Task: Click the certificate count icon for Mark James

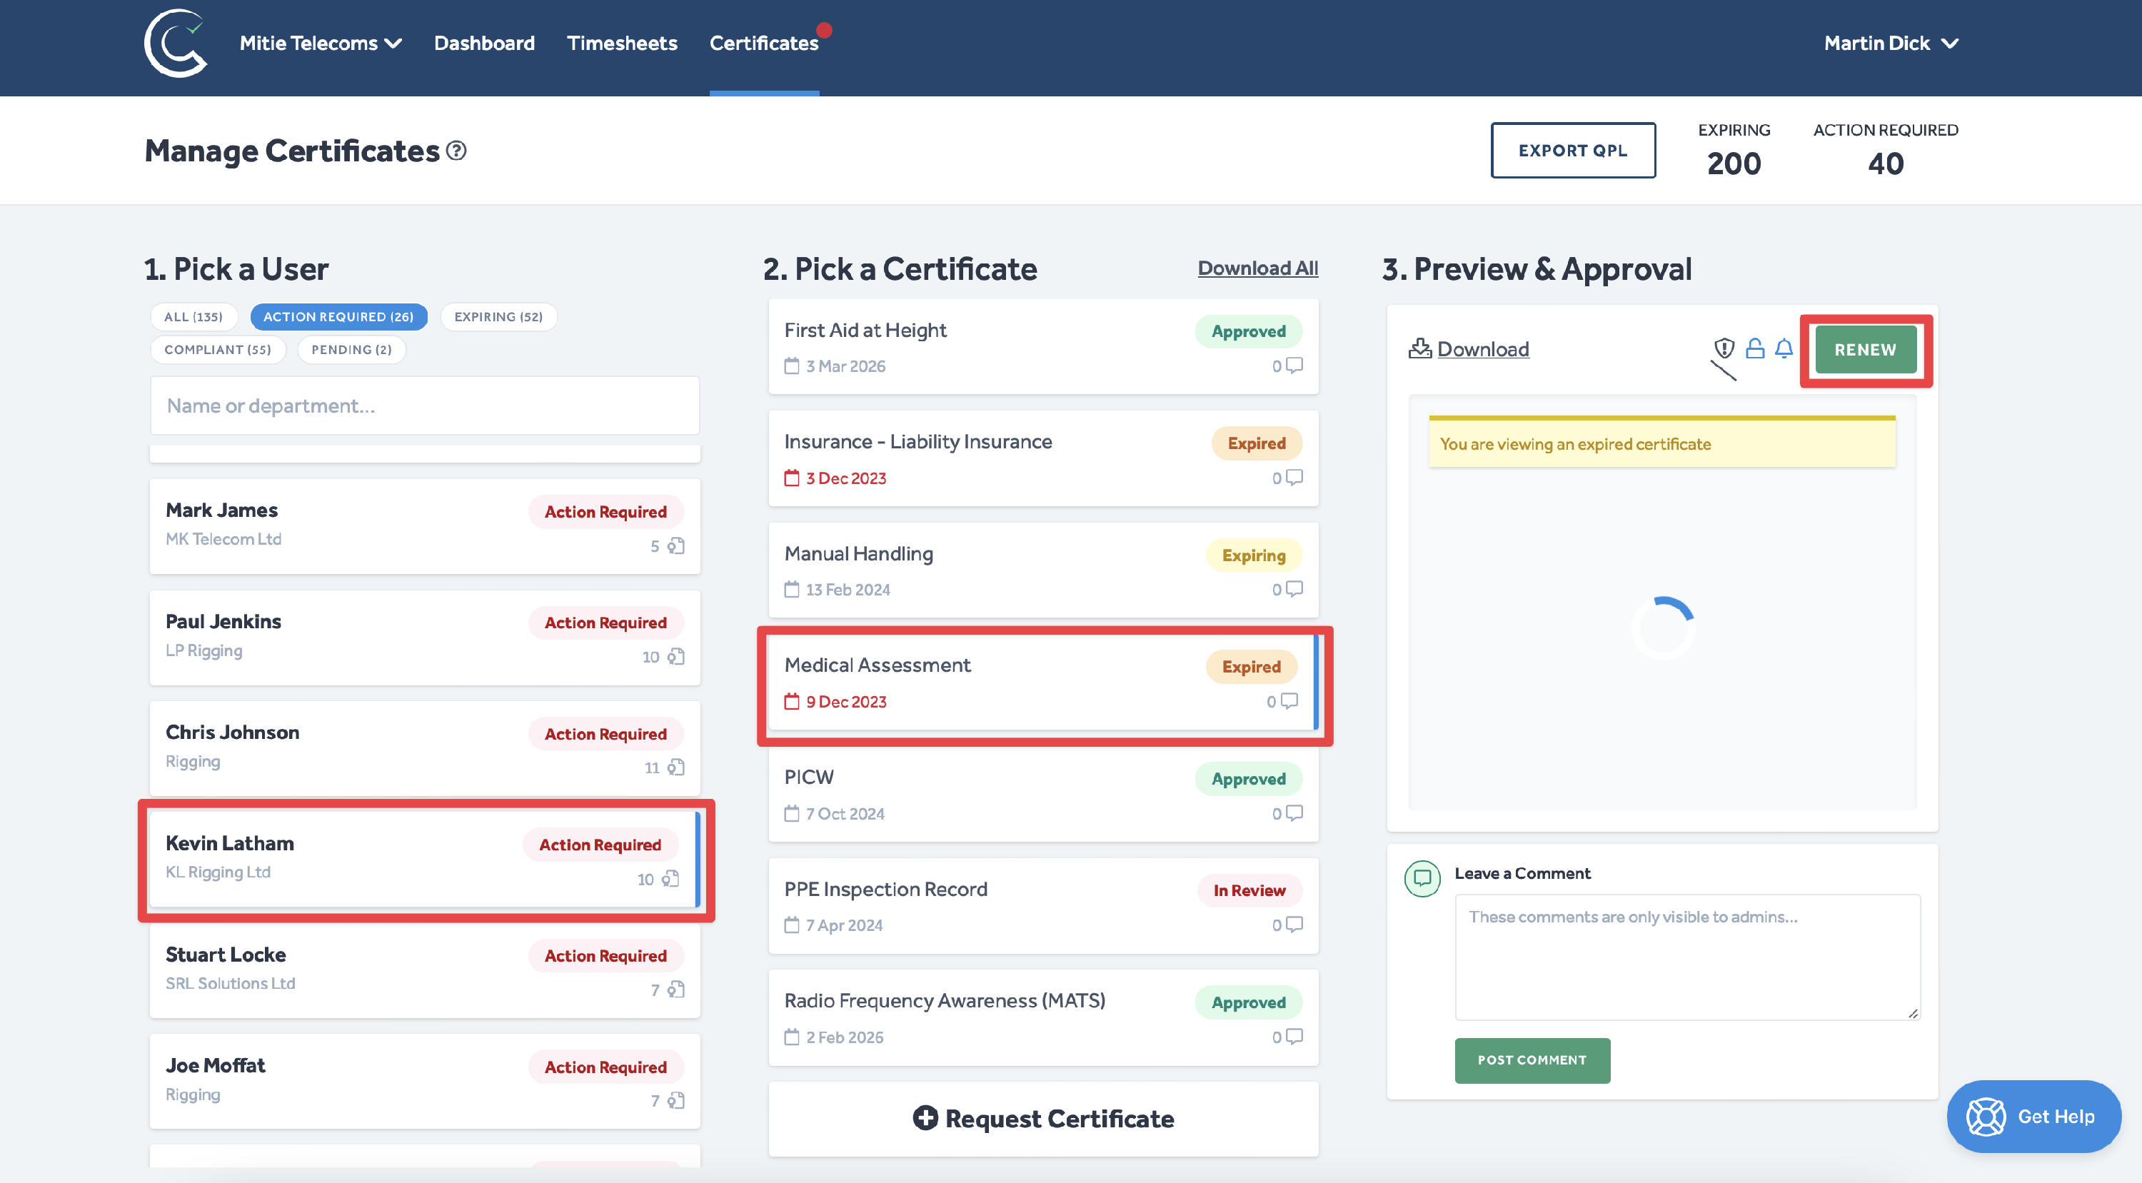Action: click(676, 546)
